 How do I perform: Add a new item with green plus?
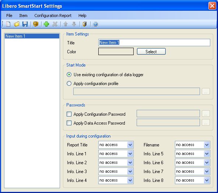[x=46, y=24]
